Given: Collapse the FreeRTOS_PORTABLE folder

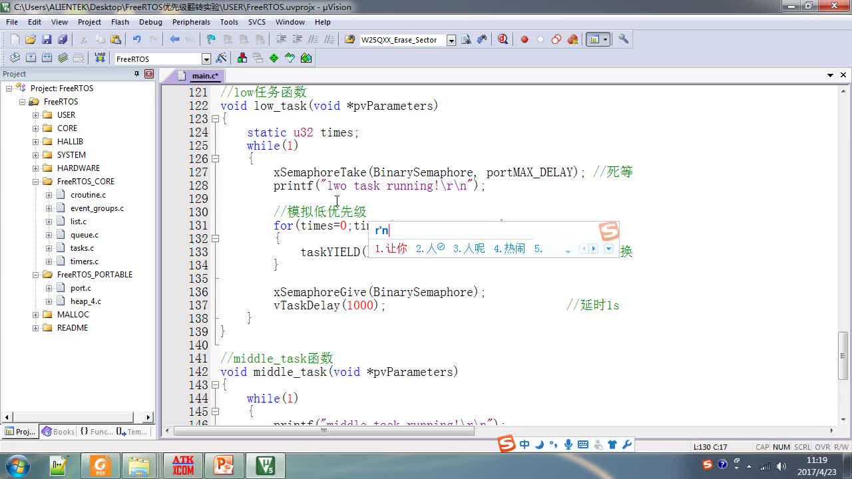Looking at the screenshot, I should pos(36,275).
